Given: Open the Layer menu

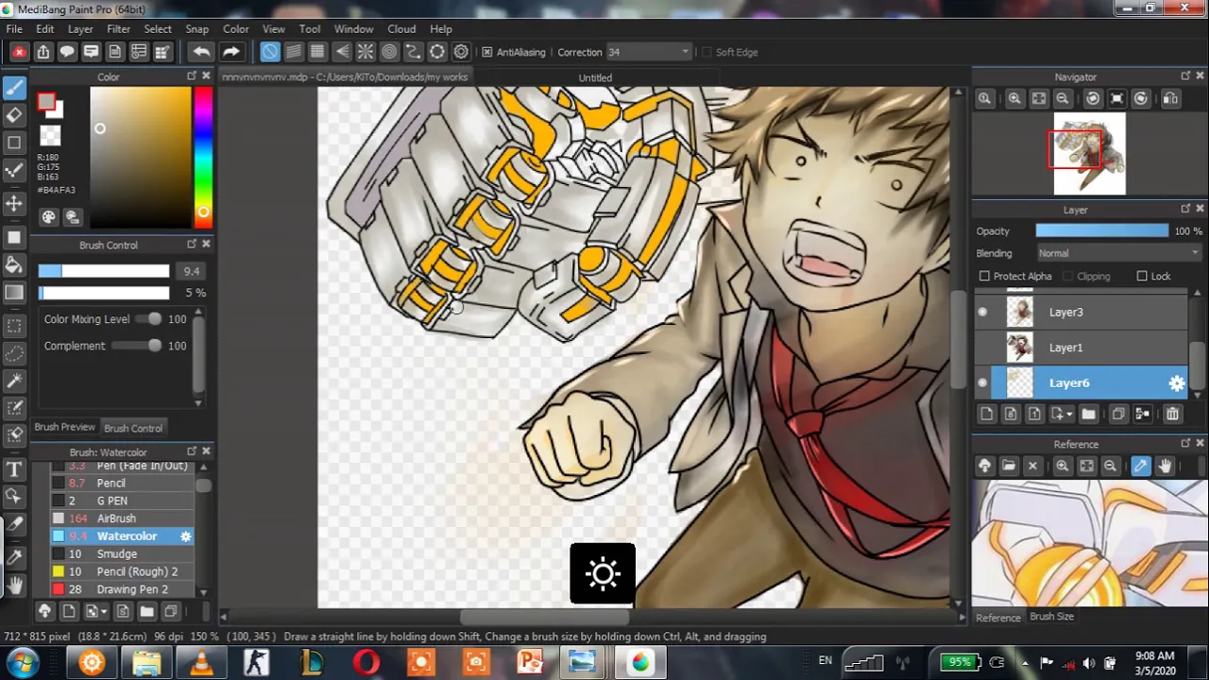Looking at the screenshot, I should [x=80, y=29].
